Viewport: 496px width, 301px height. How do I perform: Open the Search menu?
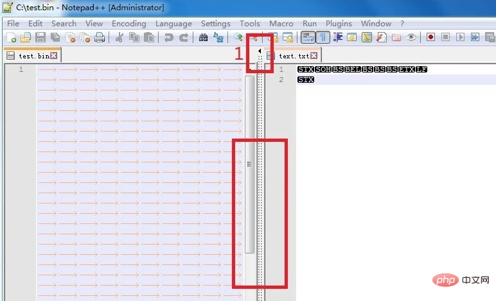click(x=64, y=23)
